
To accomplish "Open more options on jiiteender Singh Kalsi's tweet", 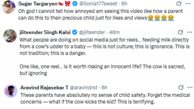I will 189,32.
